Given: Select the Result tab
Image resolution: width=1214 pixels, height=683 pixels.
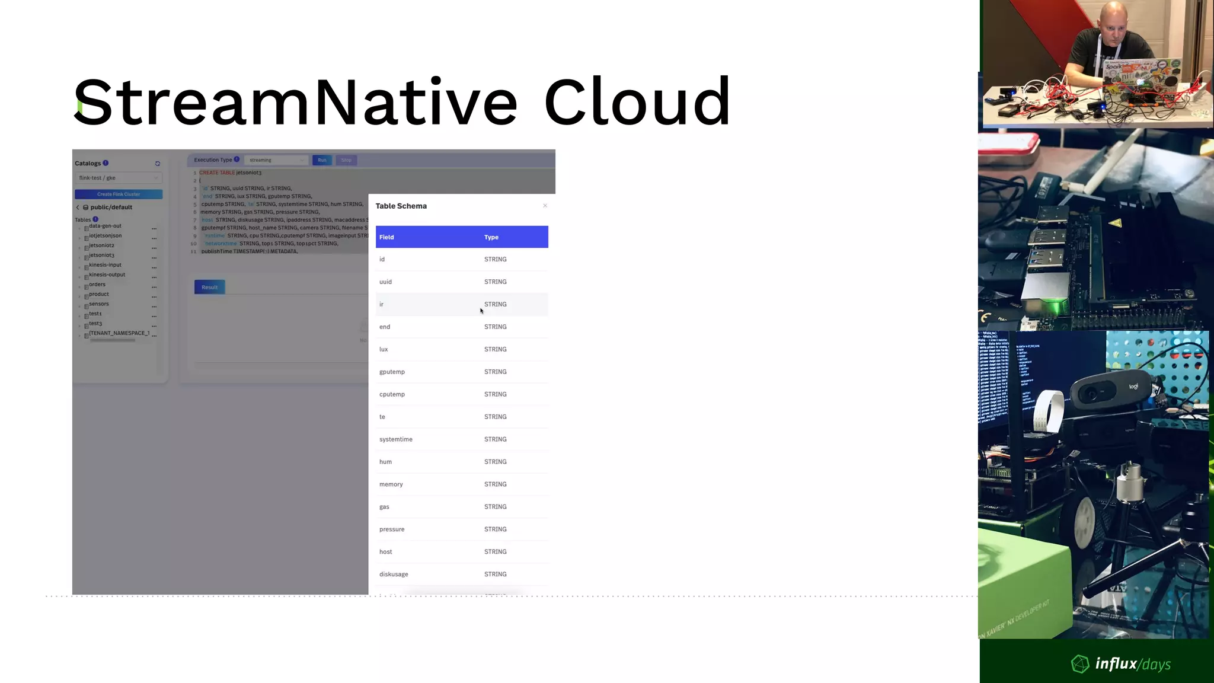Looking at the screenshot, I should coord(209,288).
